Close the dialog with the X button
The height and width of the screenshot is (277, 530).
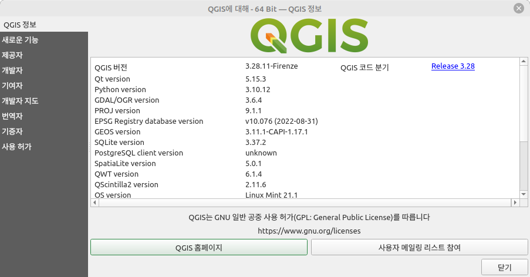[518, 8]
